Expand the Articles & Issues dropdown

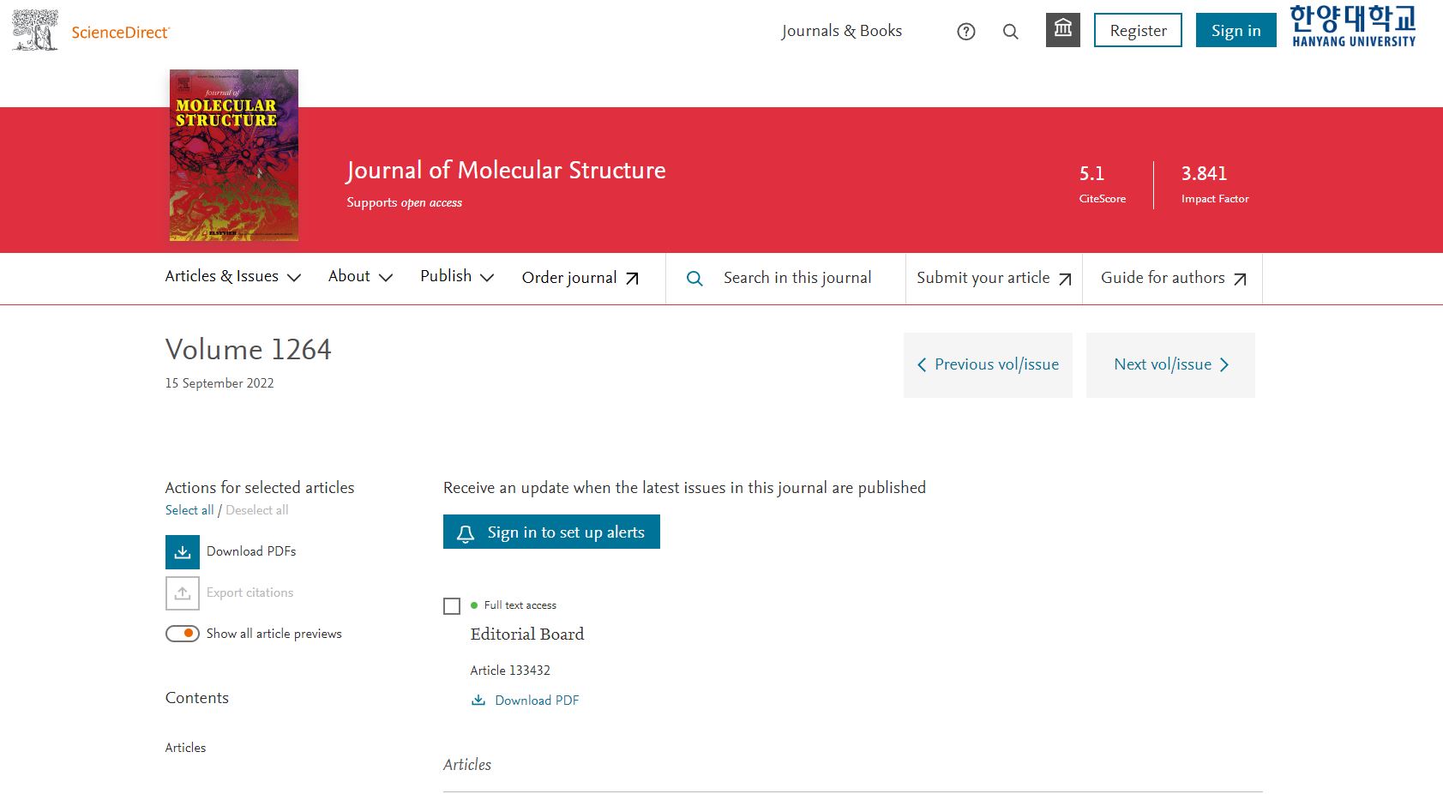click(232, 277)
